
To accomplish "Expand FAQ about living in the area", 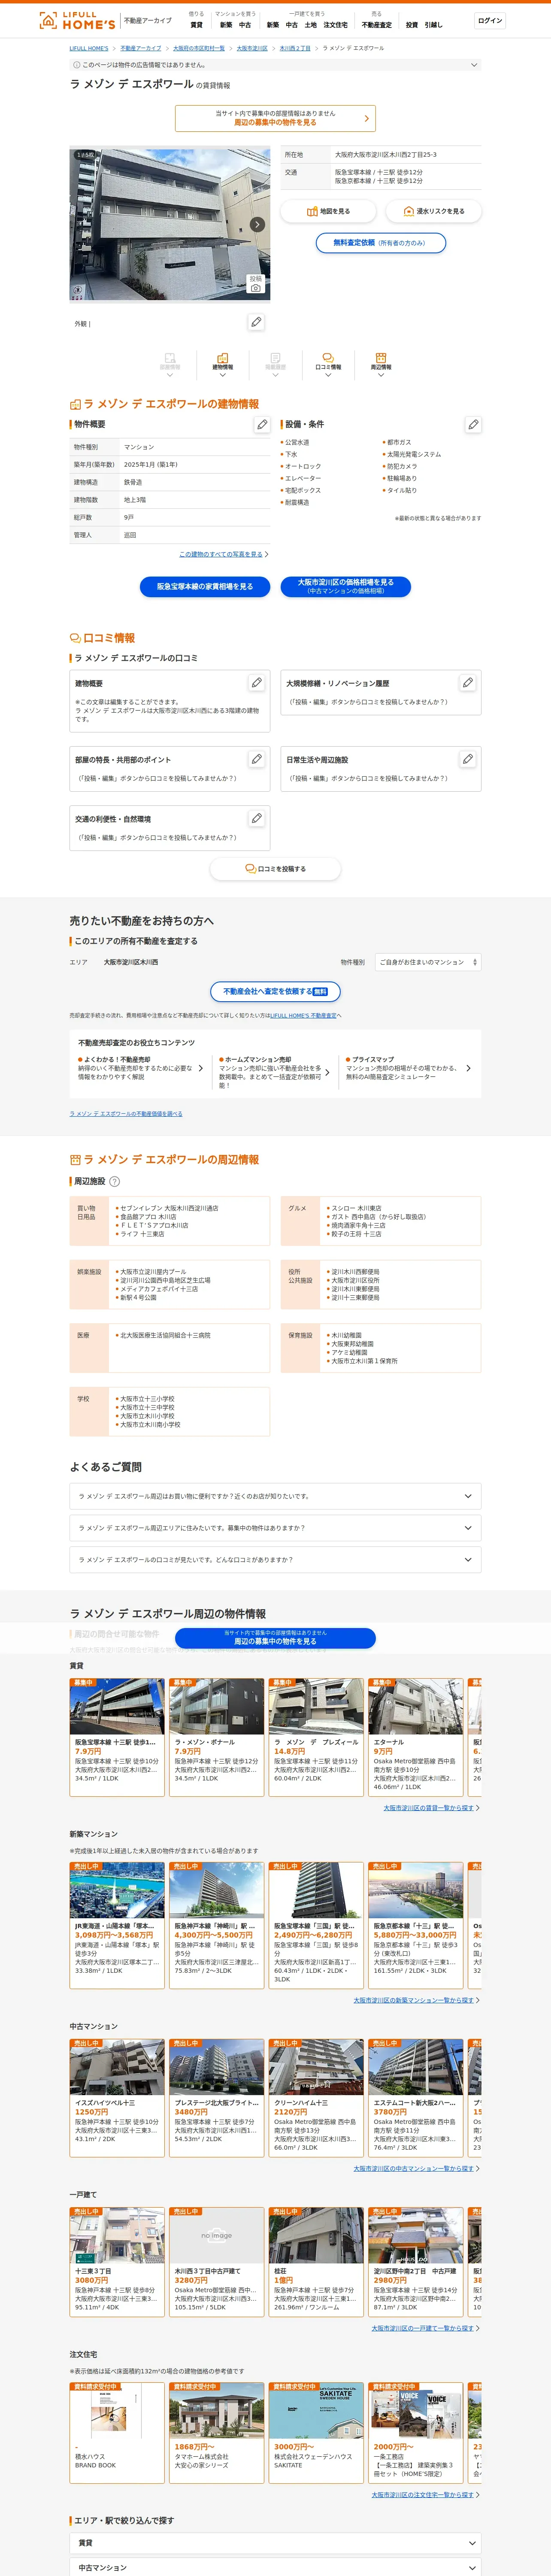I will click(x=275, y=1528).
